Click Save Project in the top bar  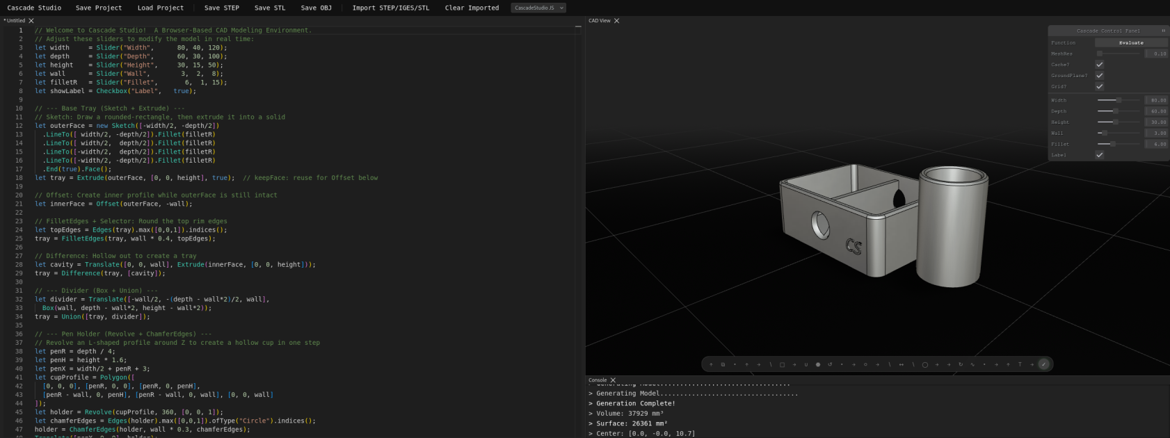(99, 8)
